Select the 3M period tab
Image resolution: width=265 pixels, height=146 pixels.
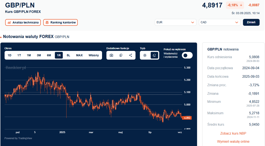point(39,55)
